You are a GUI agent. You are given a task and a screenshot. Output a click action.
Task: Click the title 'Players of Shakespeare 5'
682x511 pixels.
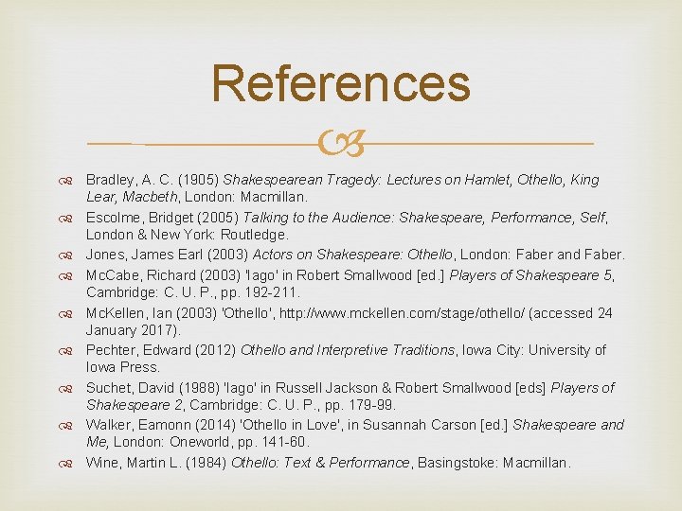pyautogui.click(x=530, y=275)
